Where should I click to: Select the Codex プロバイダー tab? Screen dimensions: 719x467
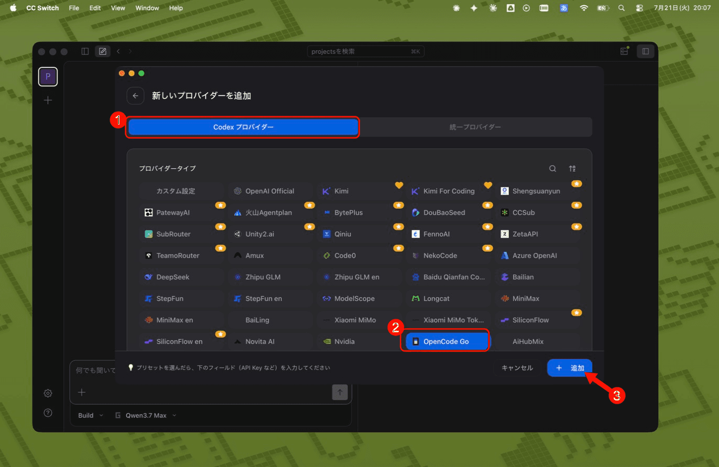pos(243,127)
